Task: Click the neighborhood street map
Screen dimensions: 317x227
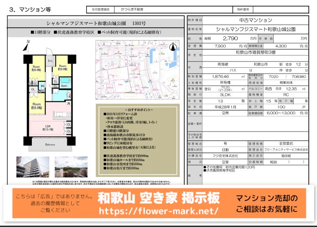Action: coord(138,67)
